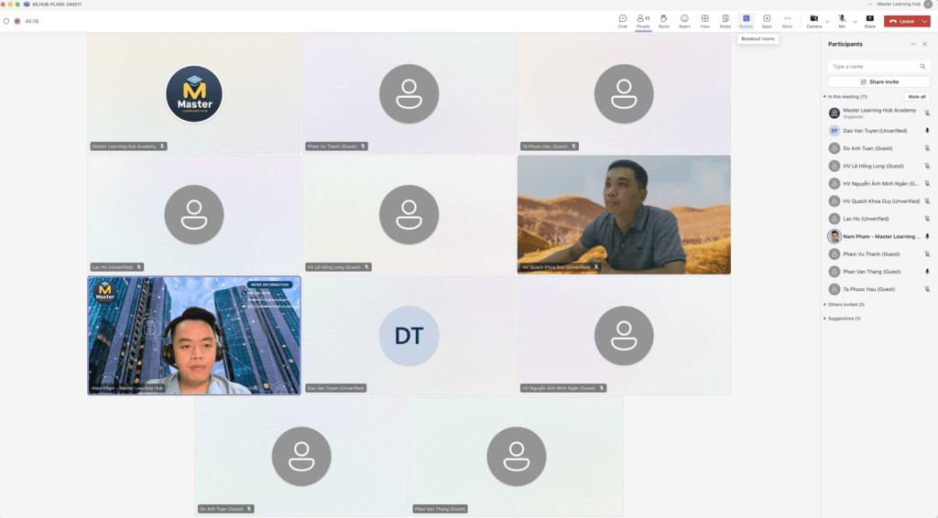Unmute the Mic in toolbar

842,21
